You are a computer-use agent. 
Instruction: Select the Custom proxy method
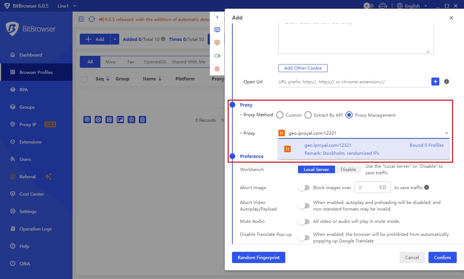tap(280, 115)
